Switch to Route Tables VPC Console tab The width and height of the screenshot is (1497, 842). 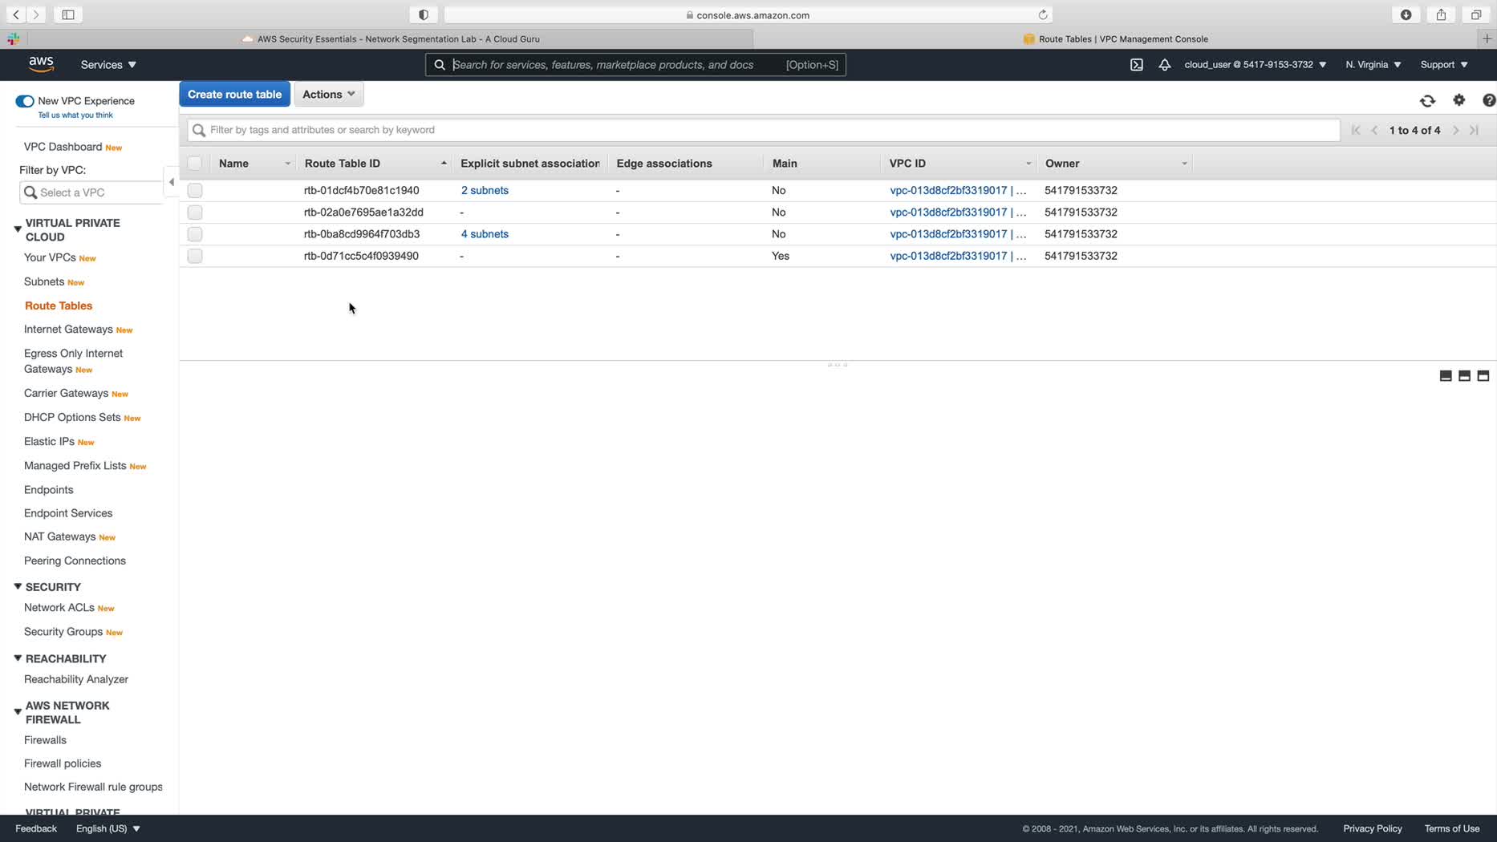pos(1116,38)
